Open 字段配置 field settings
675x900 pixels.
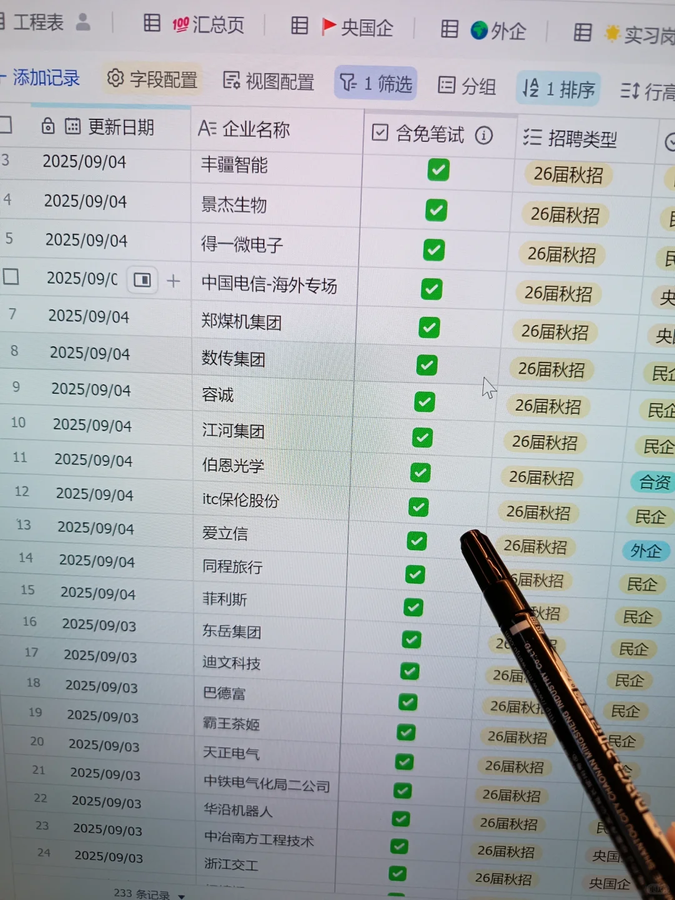[152, 79]
